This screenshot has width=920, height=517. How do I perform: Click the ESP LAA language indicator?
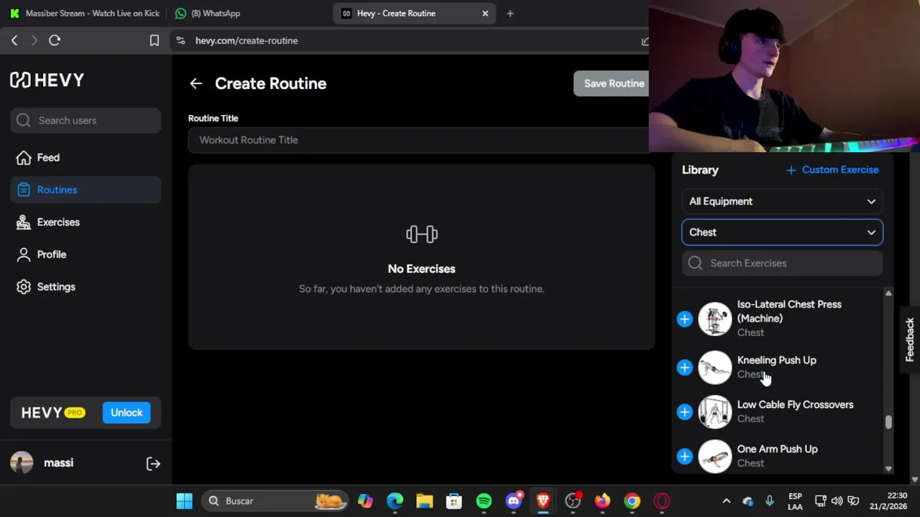pos(795,500)
